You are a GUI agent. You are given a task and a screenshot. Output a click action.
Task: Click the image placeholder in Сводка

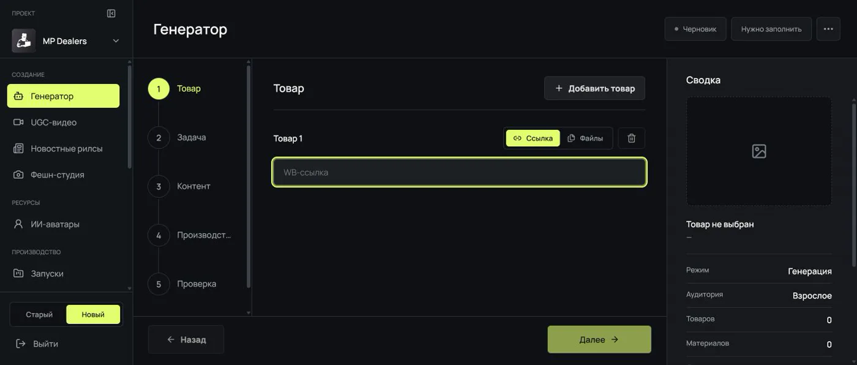pos(759,151)
